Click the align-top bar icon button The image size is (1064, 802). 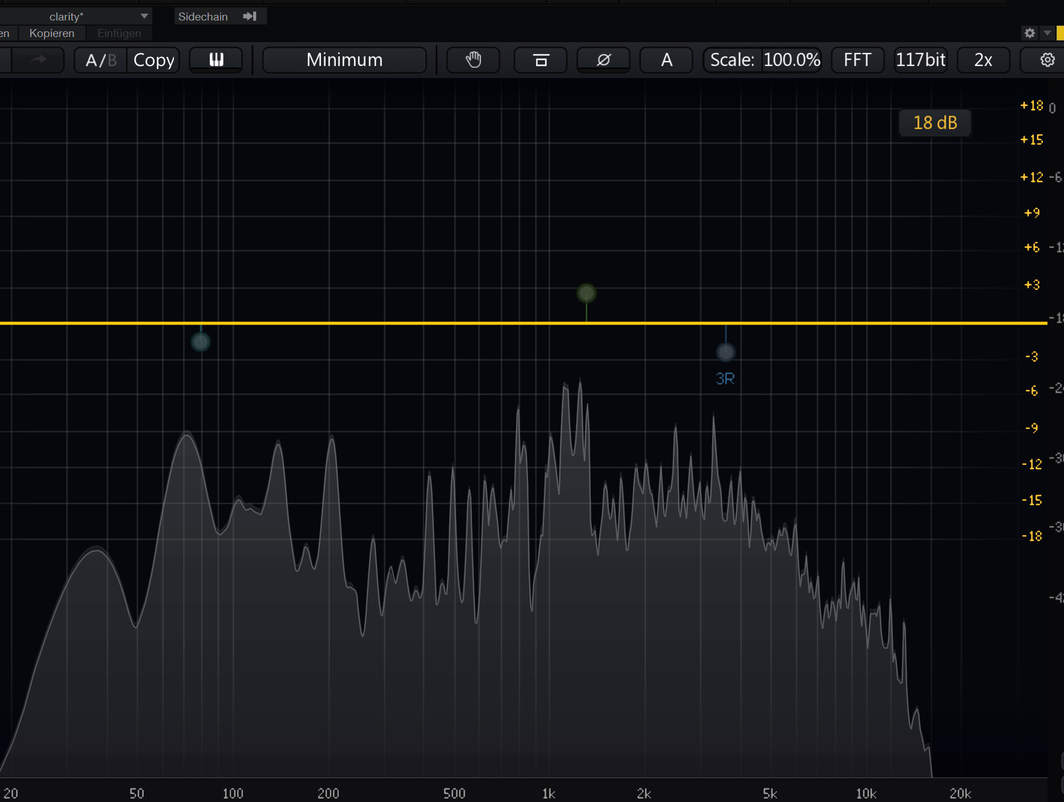pos(541,60)
